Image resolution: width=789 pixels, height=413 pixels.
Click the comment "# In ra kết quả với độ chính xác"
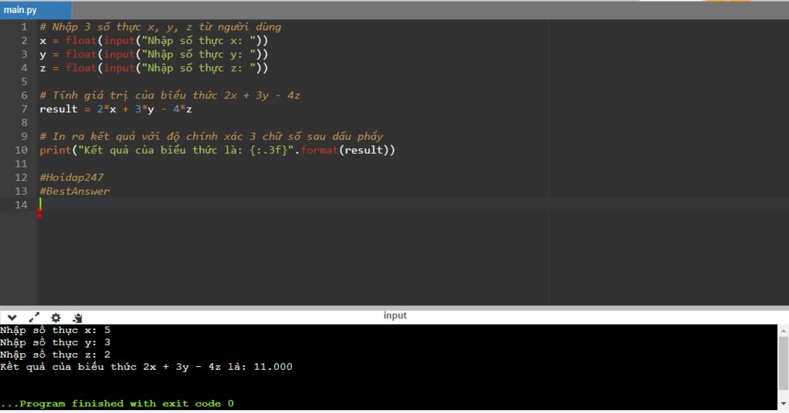pyautogui.click(x=211, y=137)
